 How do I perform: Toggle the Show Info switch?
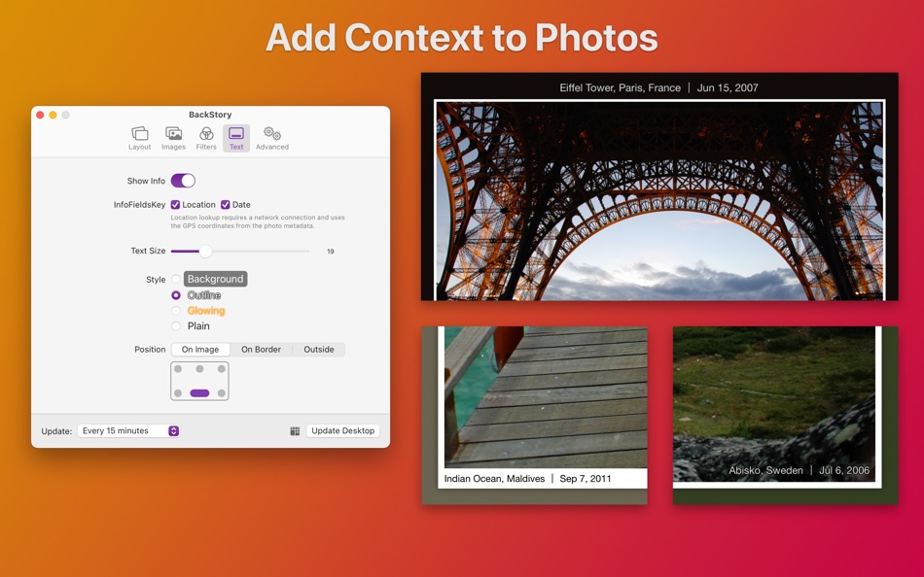[x=183, y=181]
